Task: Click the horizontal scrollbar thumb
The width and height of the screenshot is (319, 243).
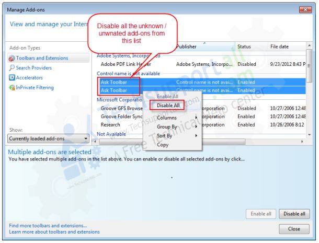Action: tap(172, 142)
